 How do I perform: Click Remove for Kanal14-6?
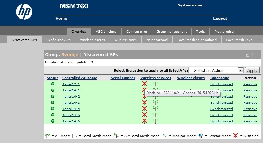[250, 121]
